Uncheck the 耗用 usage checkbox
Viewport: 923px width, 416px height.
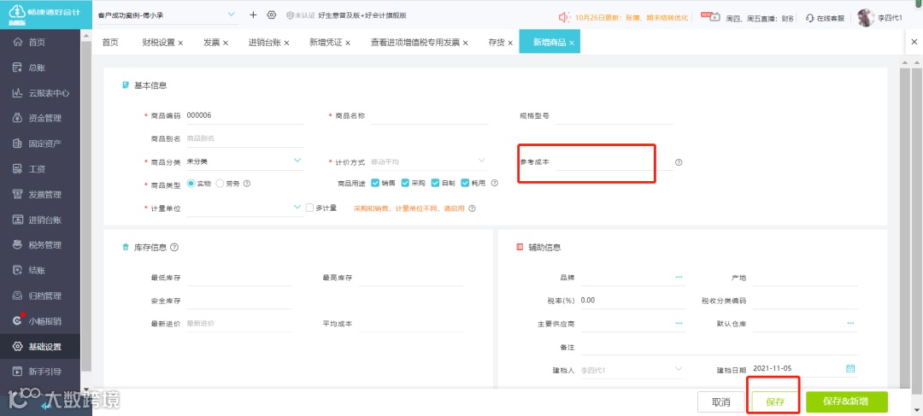(x=465, y=183)
